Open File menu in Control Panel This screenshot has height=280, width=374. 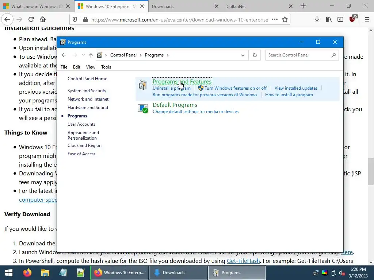pos(64,67)
